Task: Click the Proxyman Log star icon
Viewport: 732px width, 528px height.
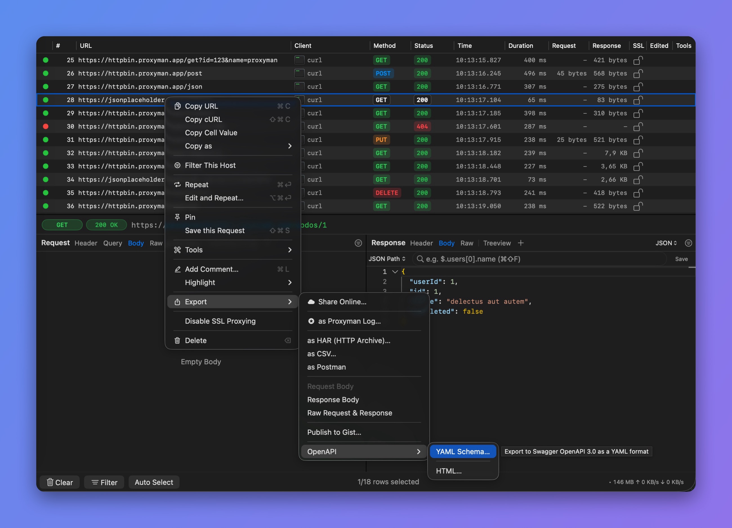Action: (x=311, y=321)
